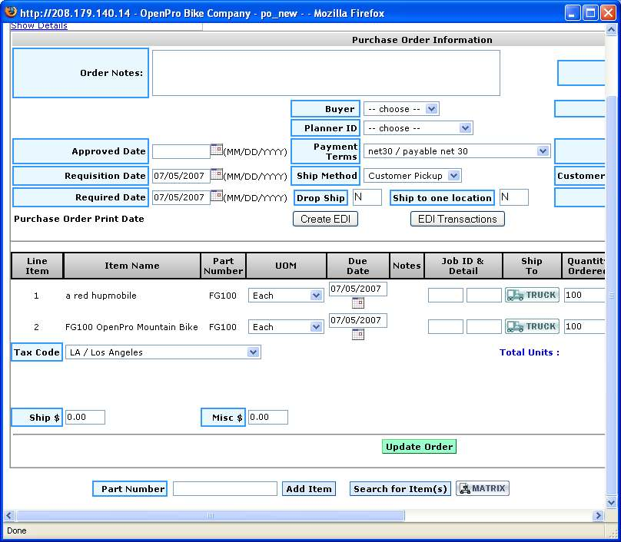Viewport: 621px width, 542px height.
Task: Click Truck ship-to icon for line 2
Action: coord(532,327)
